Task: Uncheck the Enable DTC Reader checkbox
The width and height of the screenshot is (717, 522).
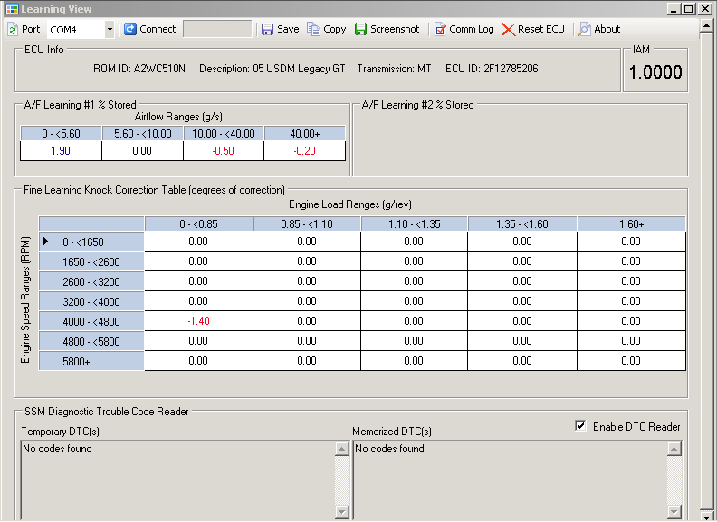Action: 581,426
